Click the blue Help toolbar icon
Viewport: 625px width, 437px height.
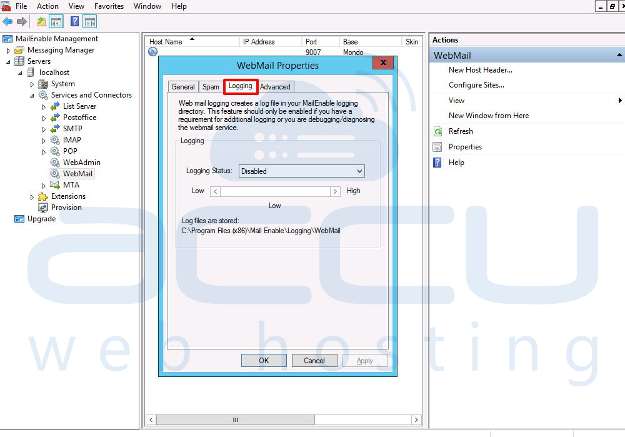click(x=74, y=21)
